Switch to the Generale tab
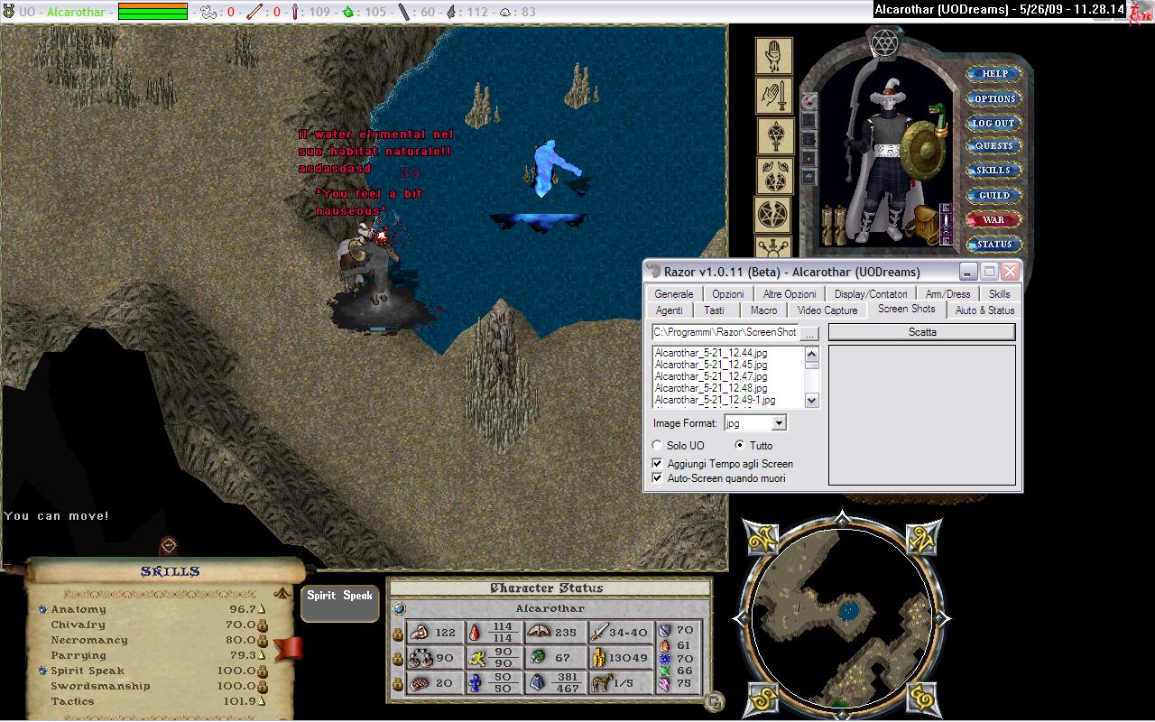Screen dimensions: 1155x722 (674, 293)
